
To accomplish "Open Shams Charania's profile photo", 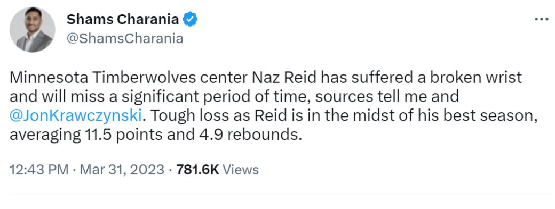I will [32, 30].
